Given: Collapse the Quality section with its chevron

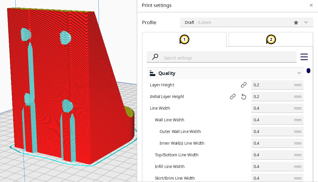Looking at the screenshot, I should pyautogui.click(x=299, y=73).
